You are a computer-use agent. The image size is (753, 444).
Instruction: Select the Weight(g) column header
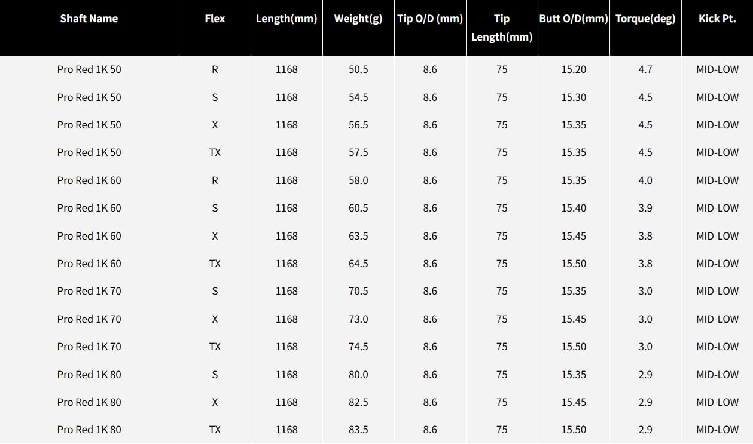tap(358, 19)
